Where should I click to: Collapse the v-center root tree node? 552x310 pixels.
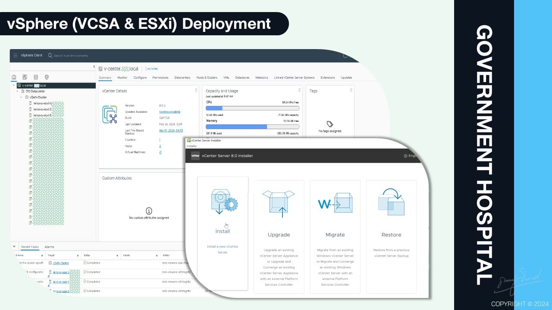pyautogui.click(x=14, y=85)
